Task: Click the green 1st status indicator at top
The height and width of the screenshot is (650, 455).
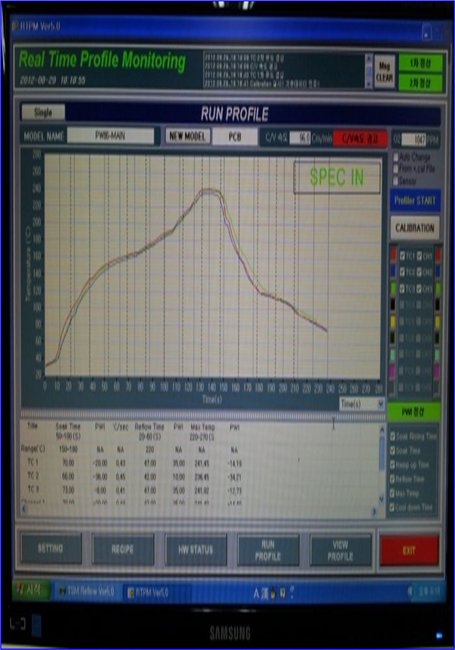Action: coord(421,63)
